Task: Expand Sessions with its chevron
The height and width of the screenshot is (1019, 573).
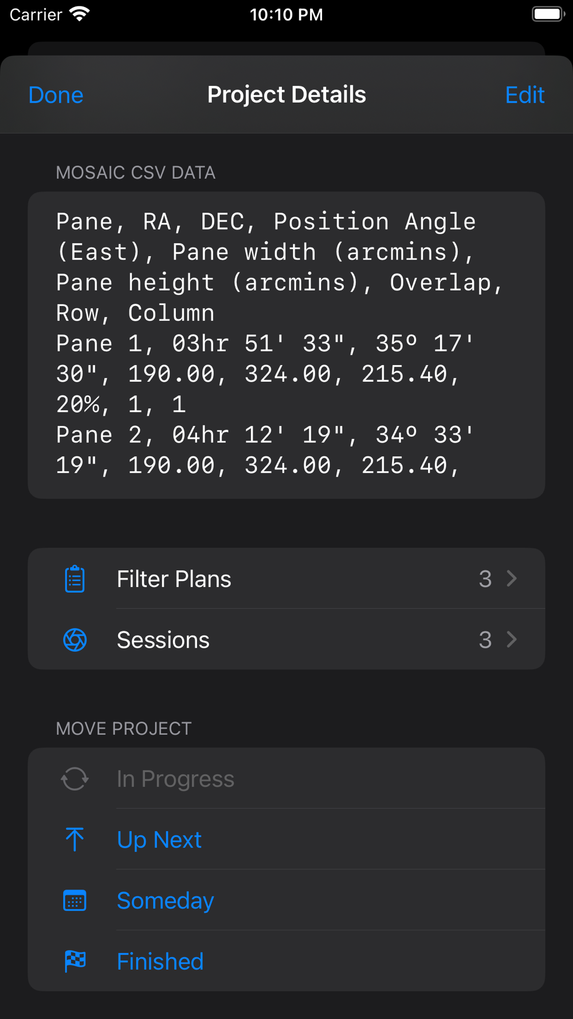Action: pos(512,640)
